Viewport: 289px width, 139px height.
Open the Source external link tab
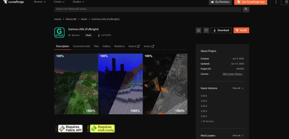(x=134, y=46)
